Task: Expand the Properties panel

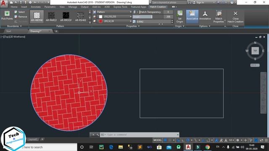Action: coord(133,26)
